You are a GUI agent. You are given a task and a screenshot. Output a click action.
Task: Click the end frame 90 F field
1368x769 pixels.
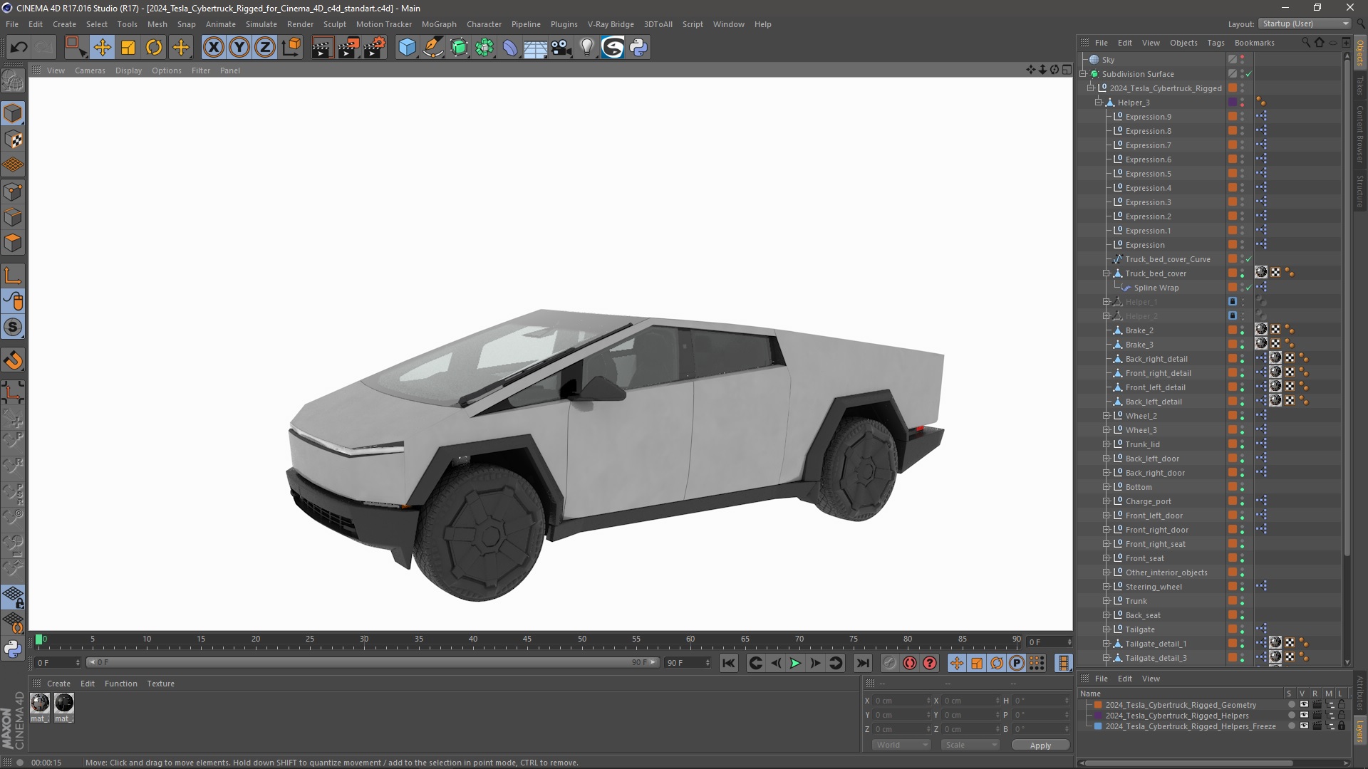coord(688,663)
